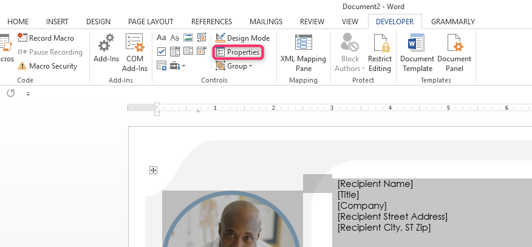
Task: Insert a Rich Text content control
Action: (161, 38)
